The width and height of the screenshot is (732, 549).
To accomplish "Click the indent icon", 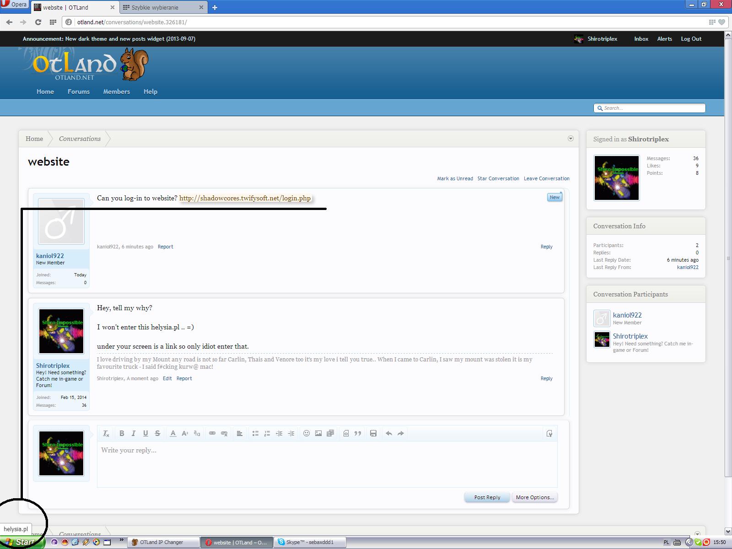I will coord(291,433).
